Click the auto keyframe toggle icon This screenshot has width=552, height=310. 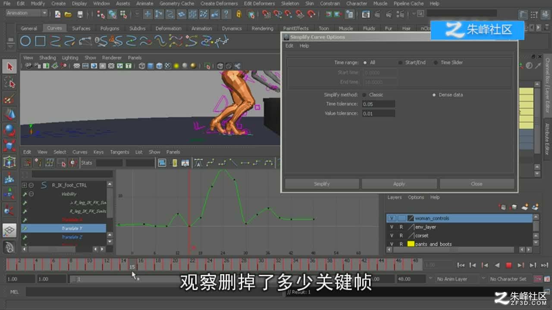(x=537, y=279)
